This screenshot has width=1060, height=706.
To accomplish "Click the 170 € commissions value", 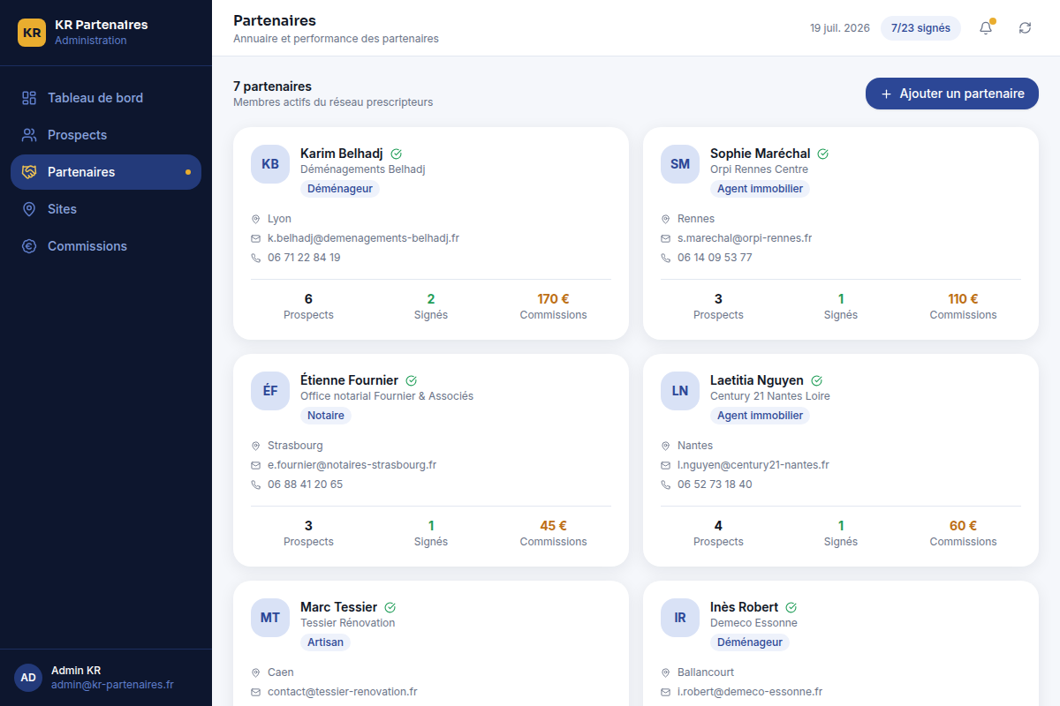I will click(553, 299).
